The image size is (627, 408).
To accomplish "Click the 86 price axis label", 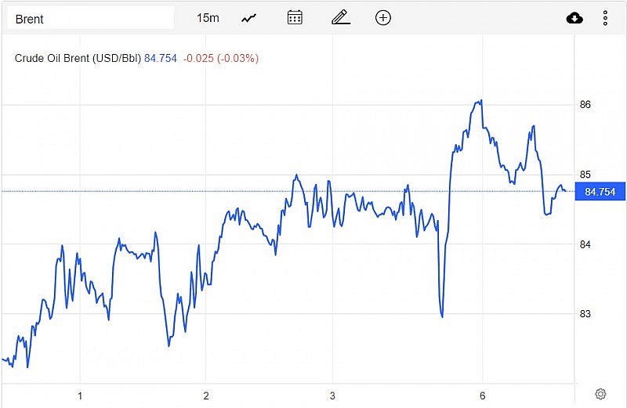I will 585,105.
